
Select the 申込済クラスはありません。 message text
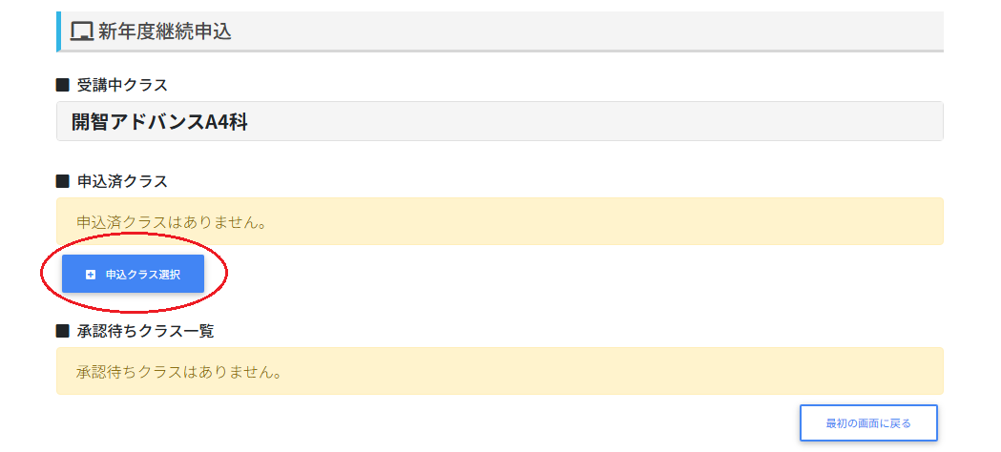[171, 221]
